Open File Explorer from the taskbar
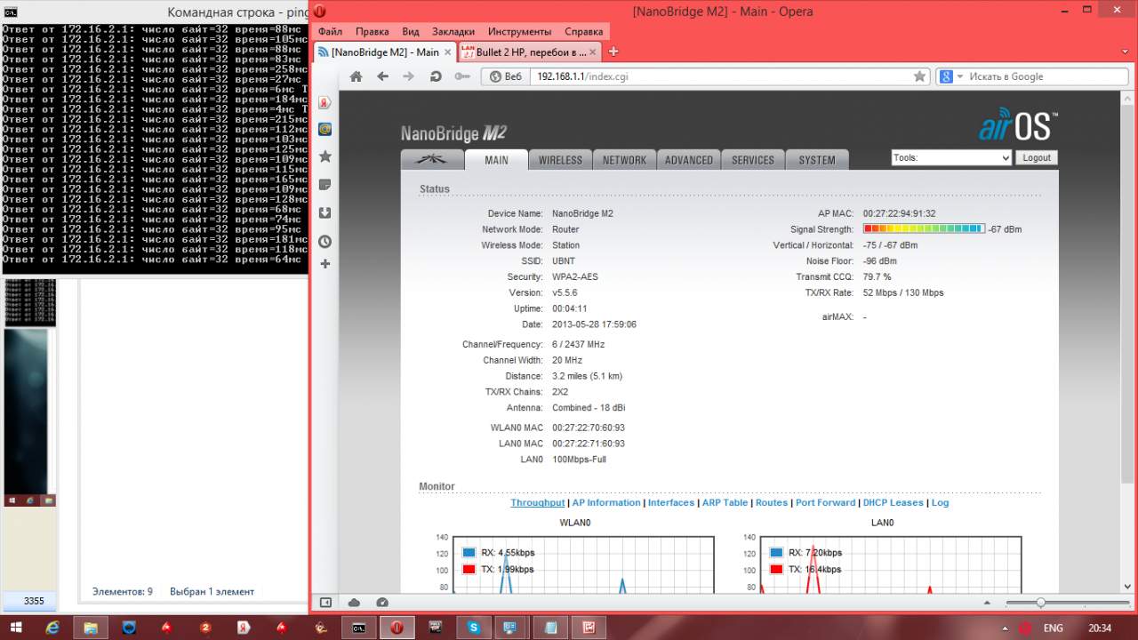 (x=90, y=628)
